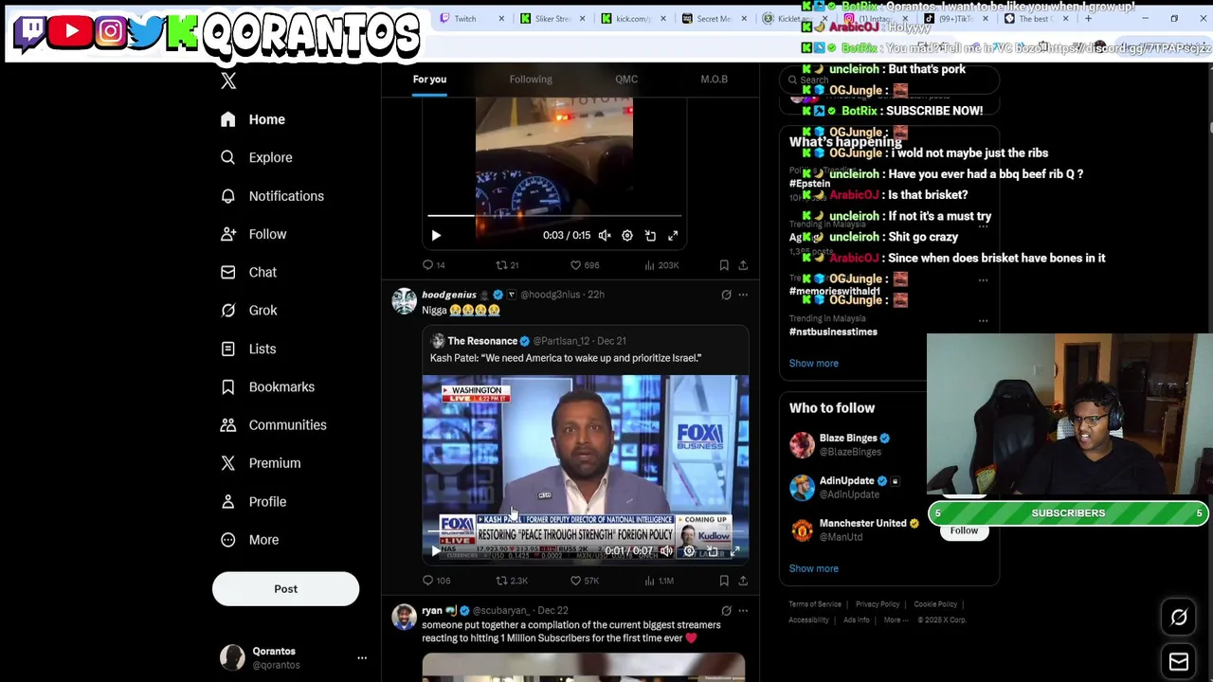
Task: Switch to the M.O.B tab
Action: tap(714, 80)
